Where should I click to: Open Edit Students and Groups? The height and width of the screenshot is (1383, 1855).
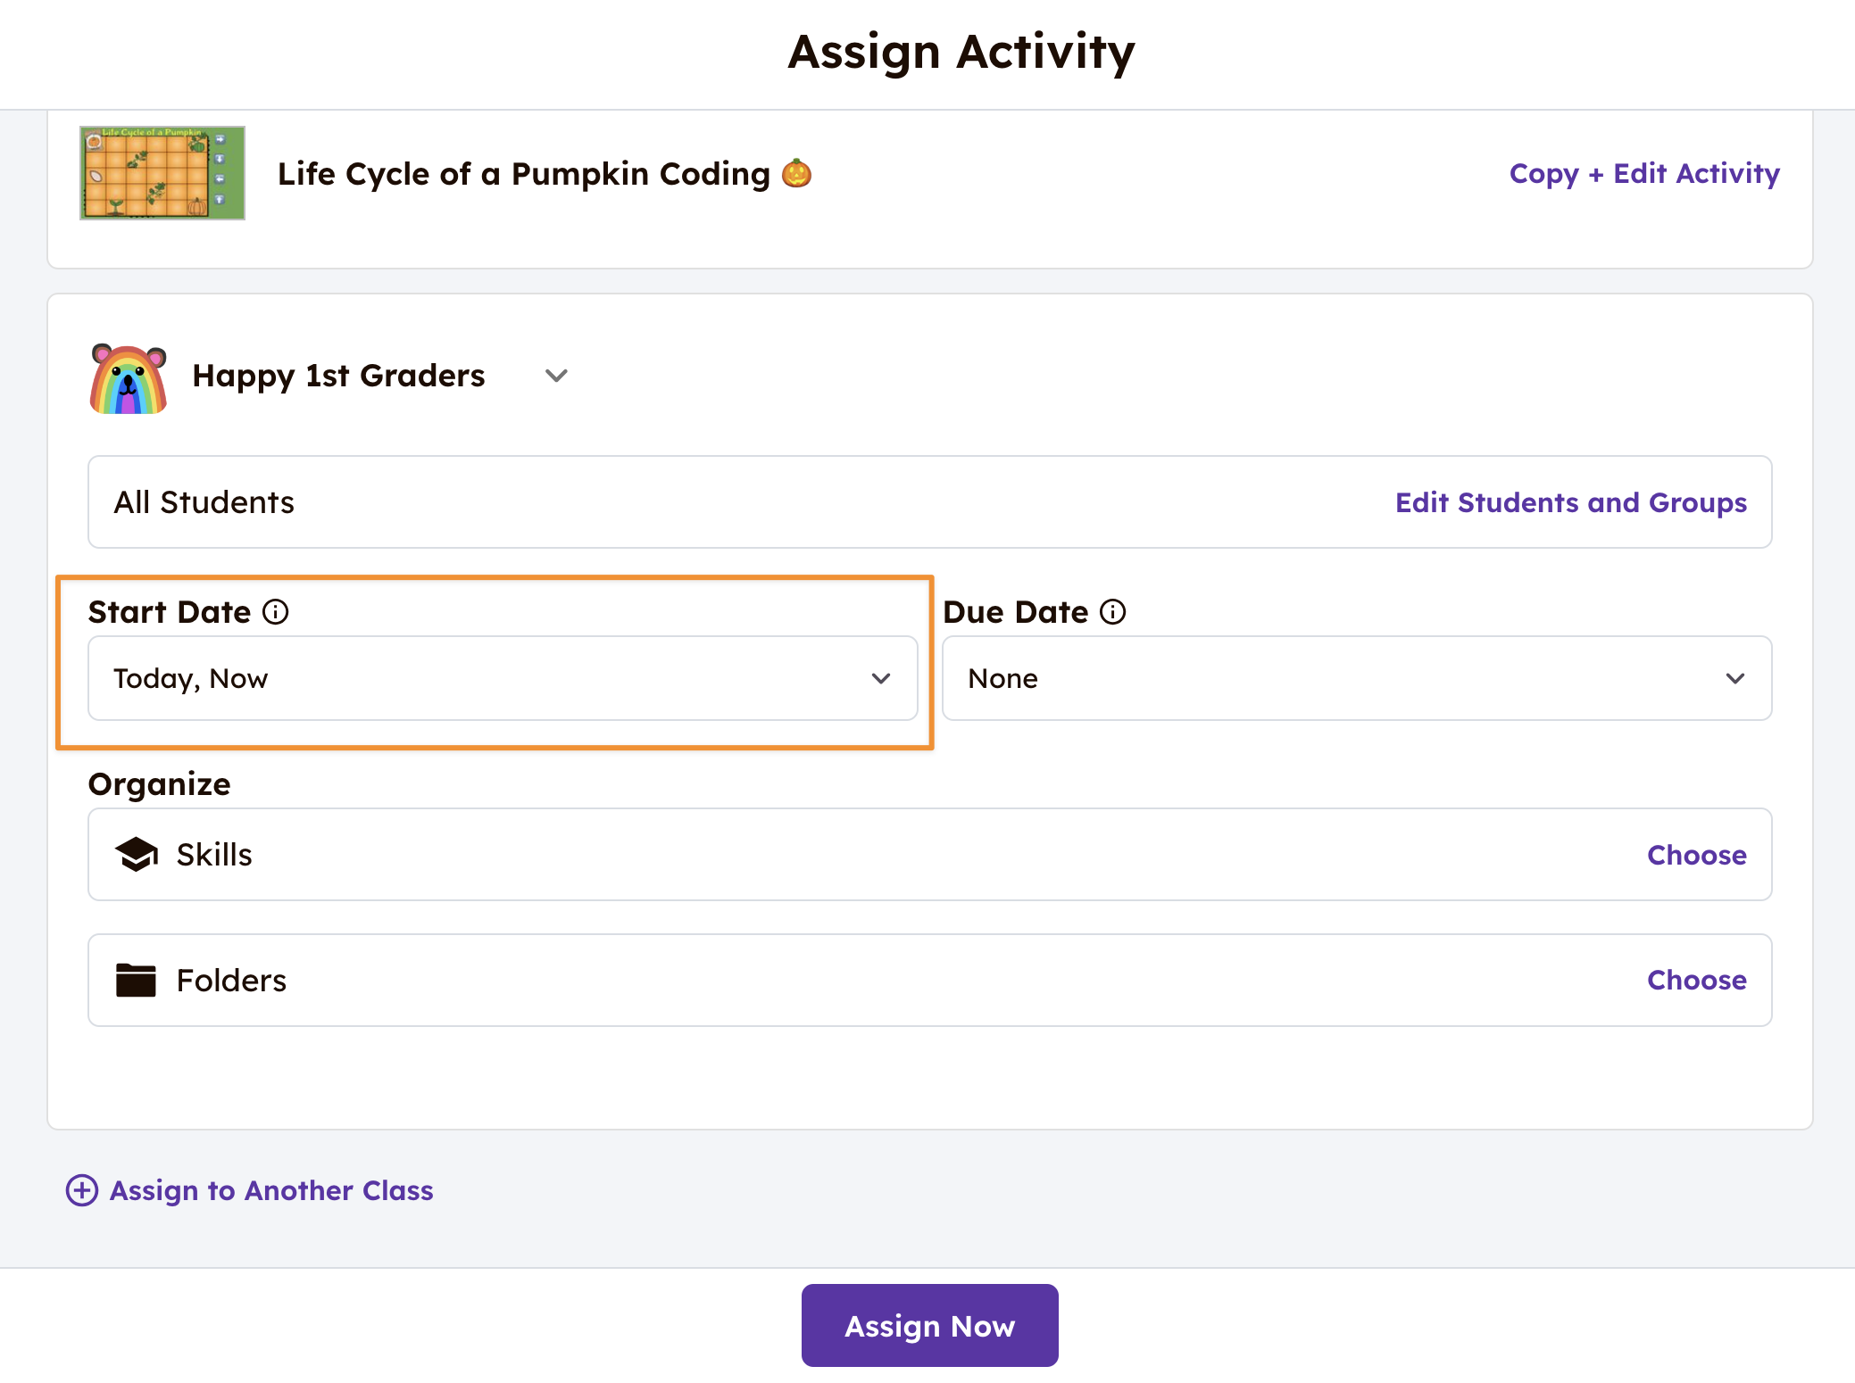tap(1570, 502)
